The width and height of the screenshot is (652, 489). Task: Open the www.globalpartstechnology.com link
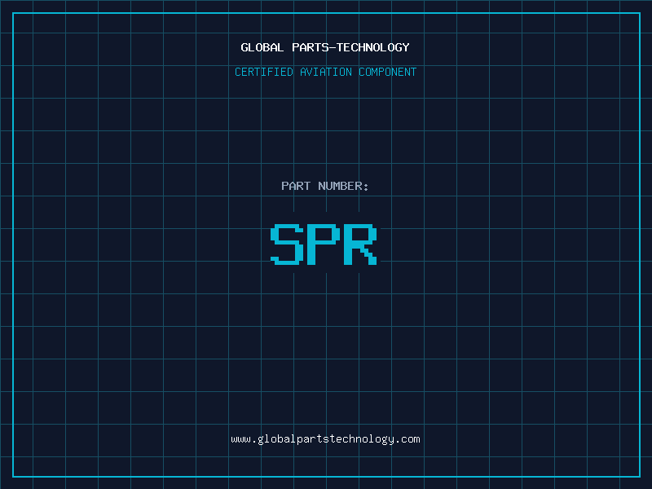pyautogui.click(x=325, y=439)
